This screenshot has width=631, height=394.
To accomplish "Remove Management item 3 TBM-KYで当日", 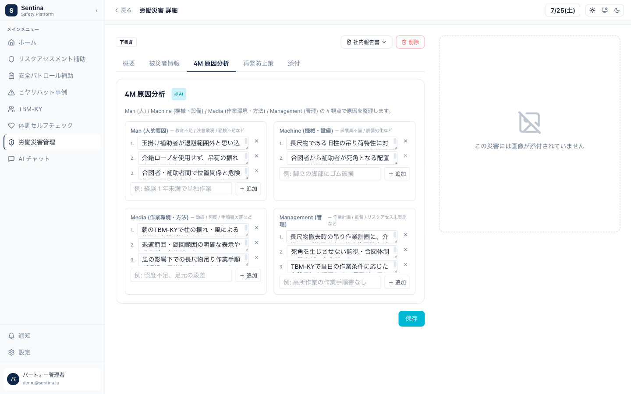I will pos(406,264).
